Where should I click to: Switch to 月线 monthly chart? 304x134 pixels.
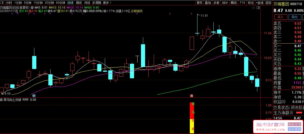tap(87, 3)
